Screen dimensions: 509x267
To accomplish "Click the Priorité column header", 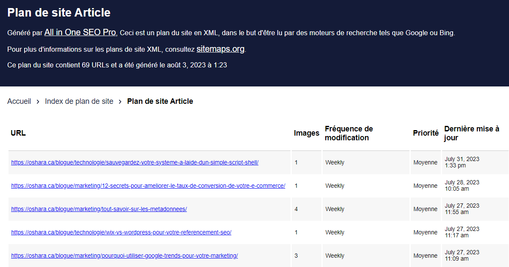I will pos(426,133).
